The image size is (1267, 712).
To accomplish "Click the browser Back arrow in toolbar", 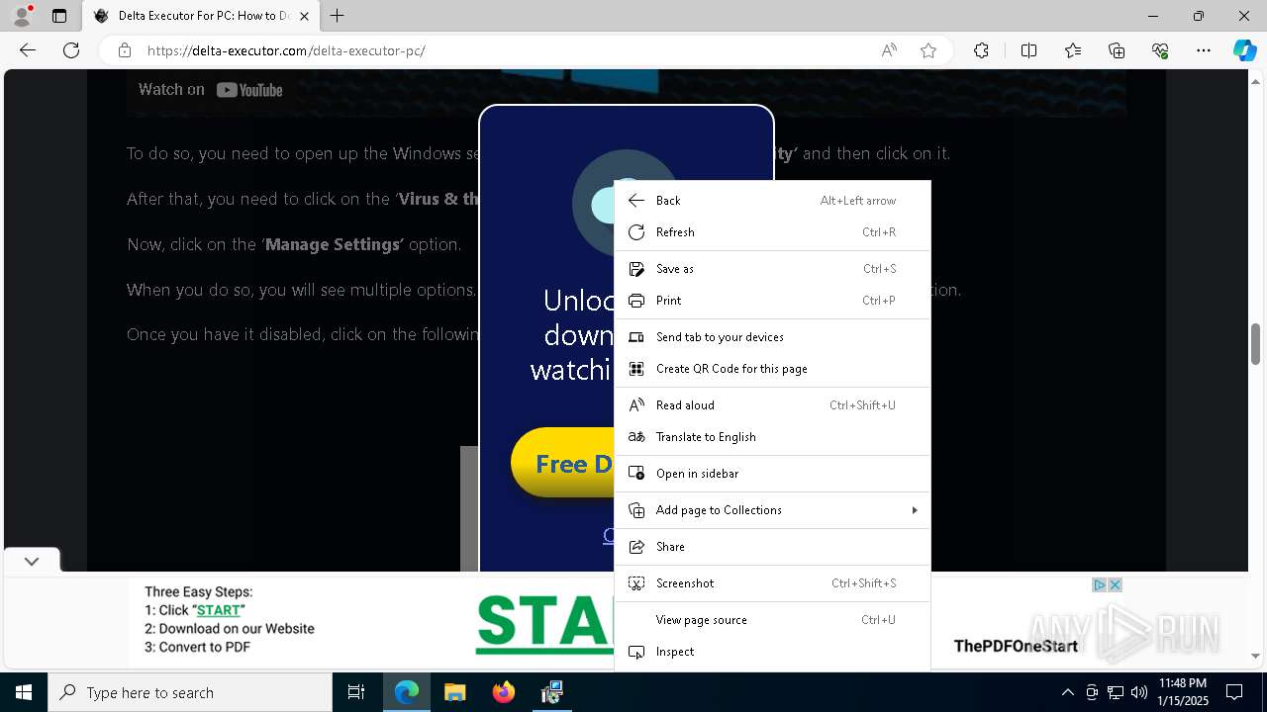I will click(x=28, y=50).
